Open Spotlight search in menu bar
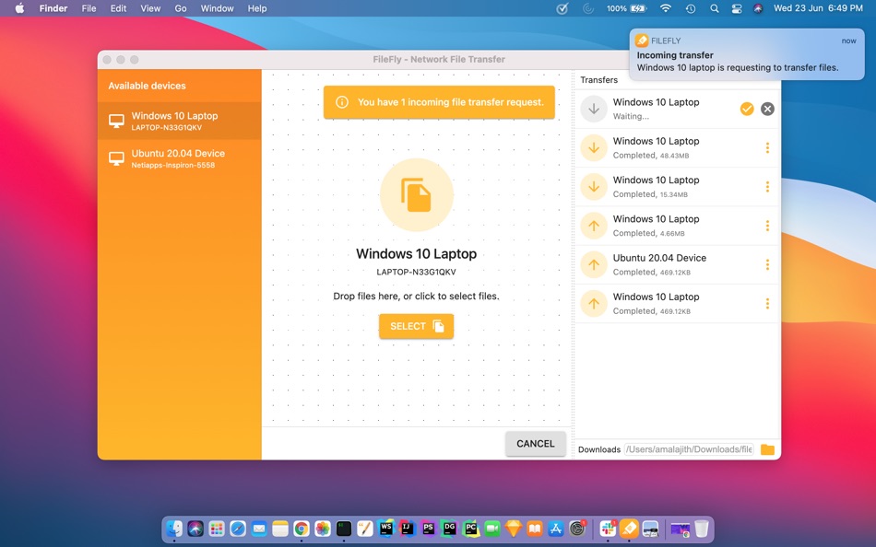The height and width of the screenshot is (547, 876). pyautogui.click(x=714, y=8)
